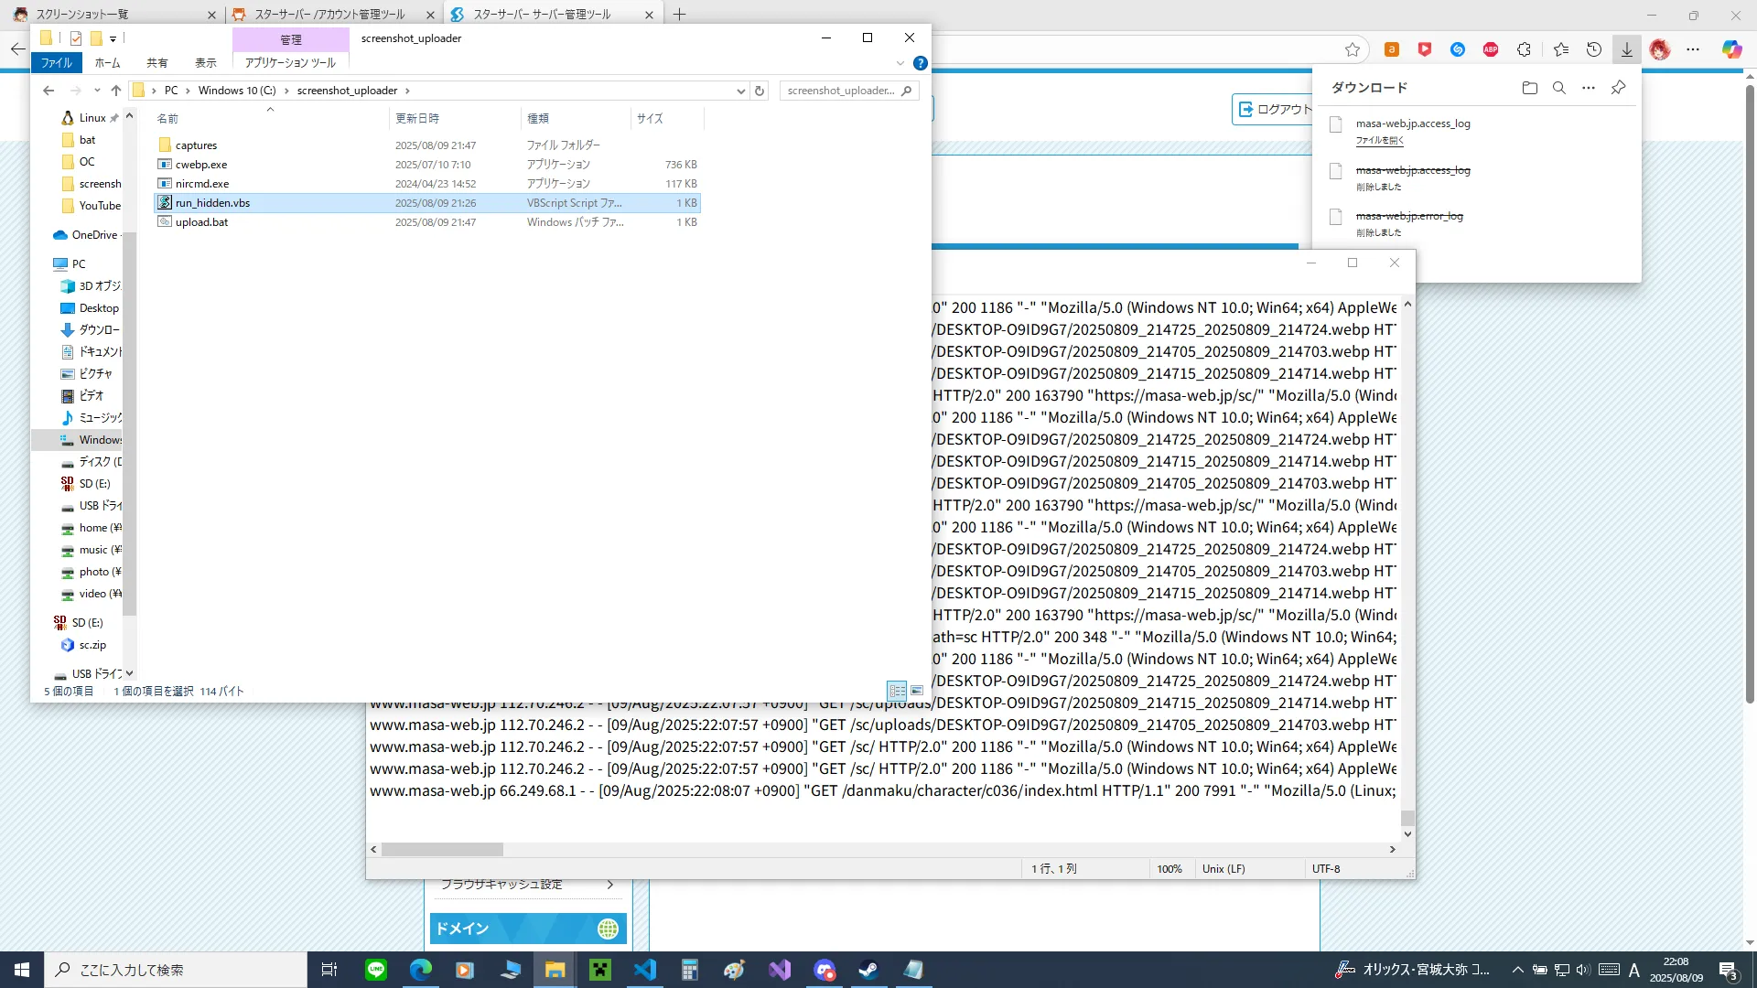Expand the Explorer ribbon chevron
The width and height of the screenshot is (1757, 988).
coord(900,63)
